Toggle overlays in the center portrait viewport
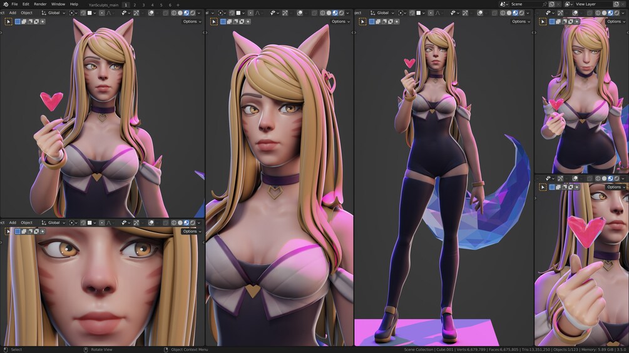Viewport: 629px width, 353px height. pos(300,12)
